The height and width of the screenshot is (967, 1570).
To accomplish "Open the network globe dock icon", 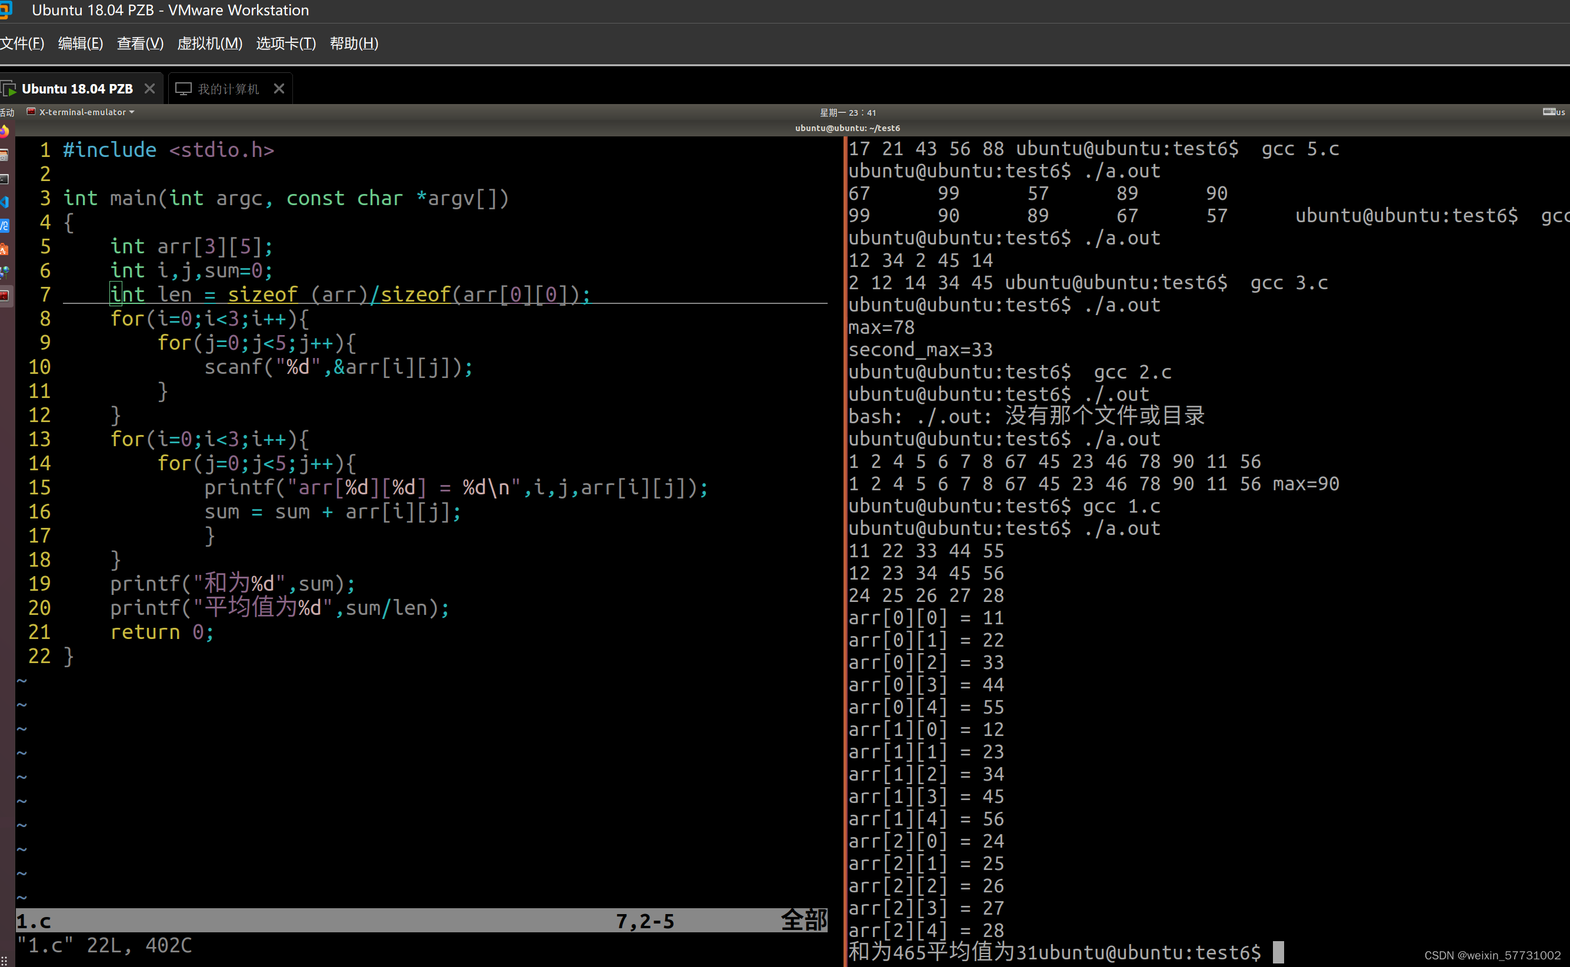I will pos(5,272).
